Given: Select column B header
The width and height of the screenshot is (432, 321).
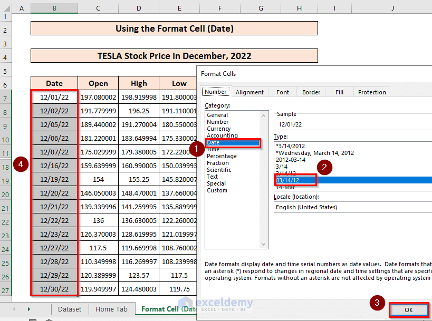Looking at the screenshot, I should click(x=54, y=8).
